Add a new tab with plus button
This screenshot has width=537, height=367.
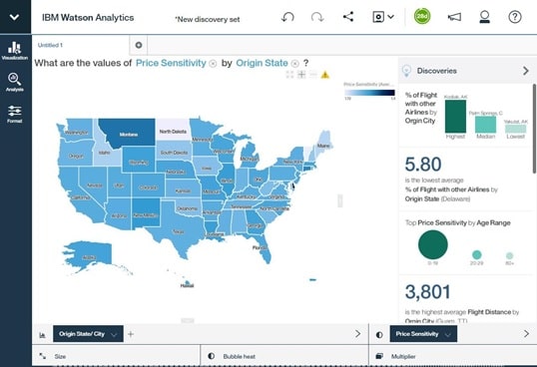pos(139,45)
